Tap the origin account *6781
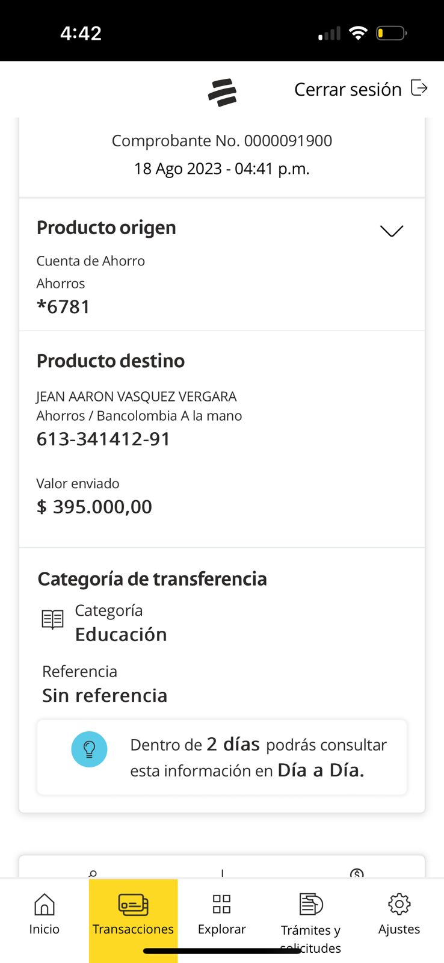This screenshot has width=444, height=963. [63, 307]
